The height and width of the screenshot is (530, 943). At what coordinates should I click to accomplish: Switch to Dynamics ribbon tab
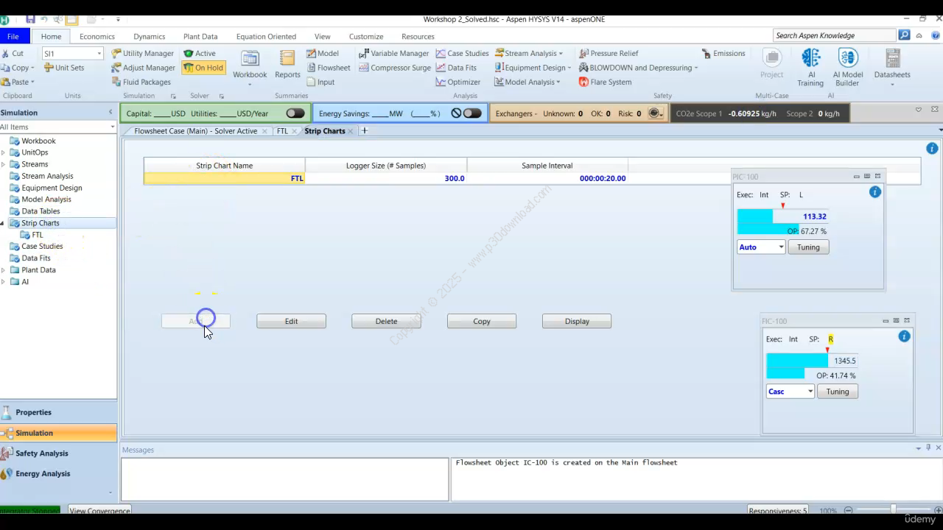point(150,36)
